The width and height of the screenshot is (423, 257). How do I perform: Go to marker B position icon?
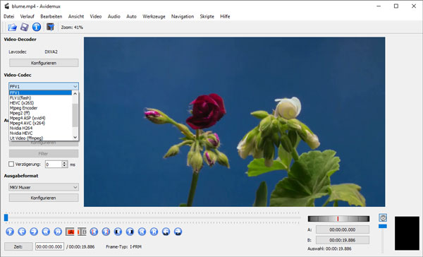click(x=106, y=232)
